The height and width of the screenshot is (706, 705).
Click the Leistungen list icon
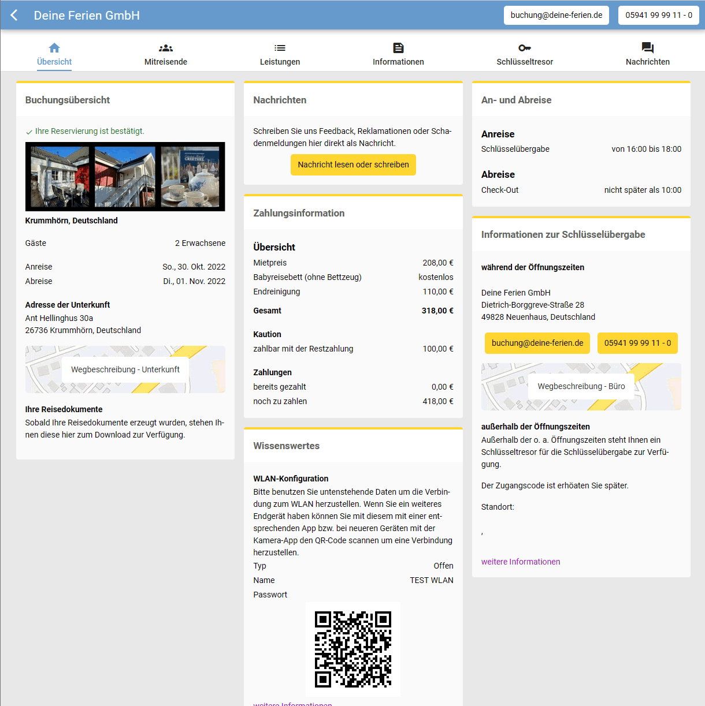[280, 48]
